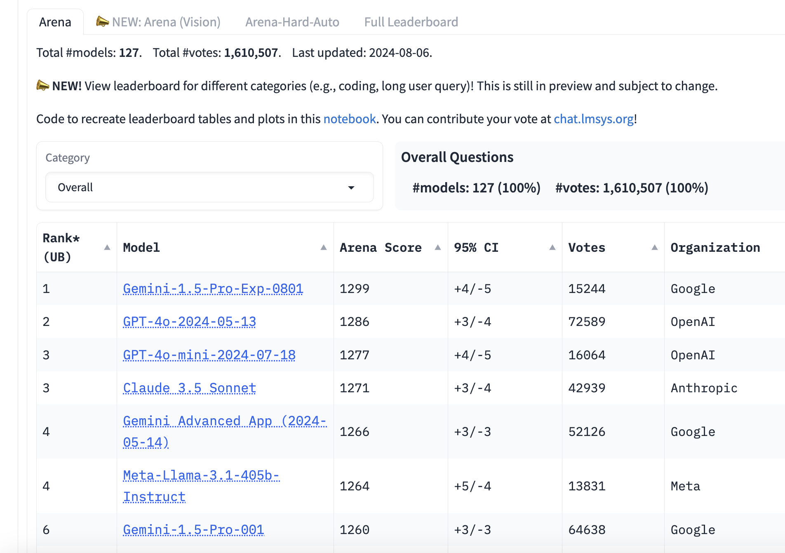
Task: Open the Meta-Llama-3.1-405b-Instruct link
Action: pos(201,486)
